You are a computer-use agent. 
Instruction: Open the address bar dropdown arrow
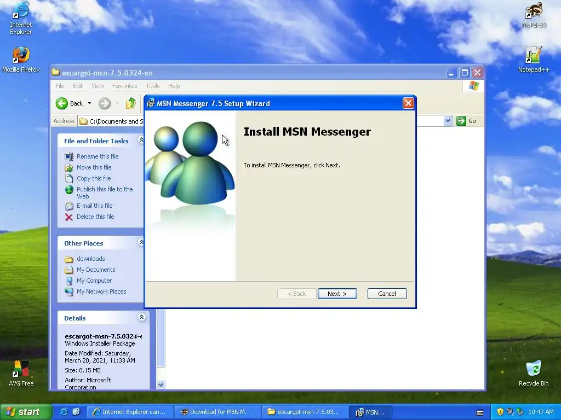[448, 121]
